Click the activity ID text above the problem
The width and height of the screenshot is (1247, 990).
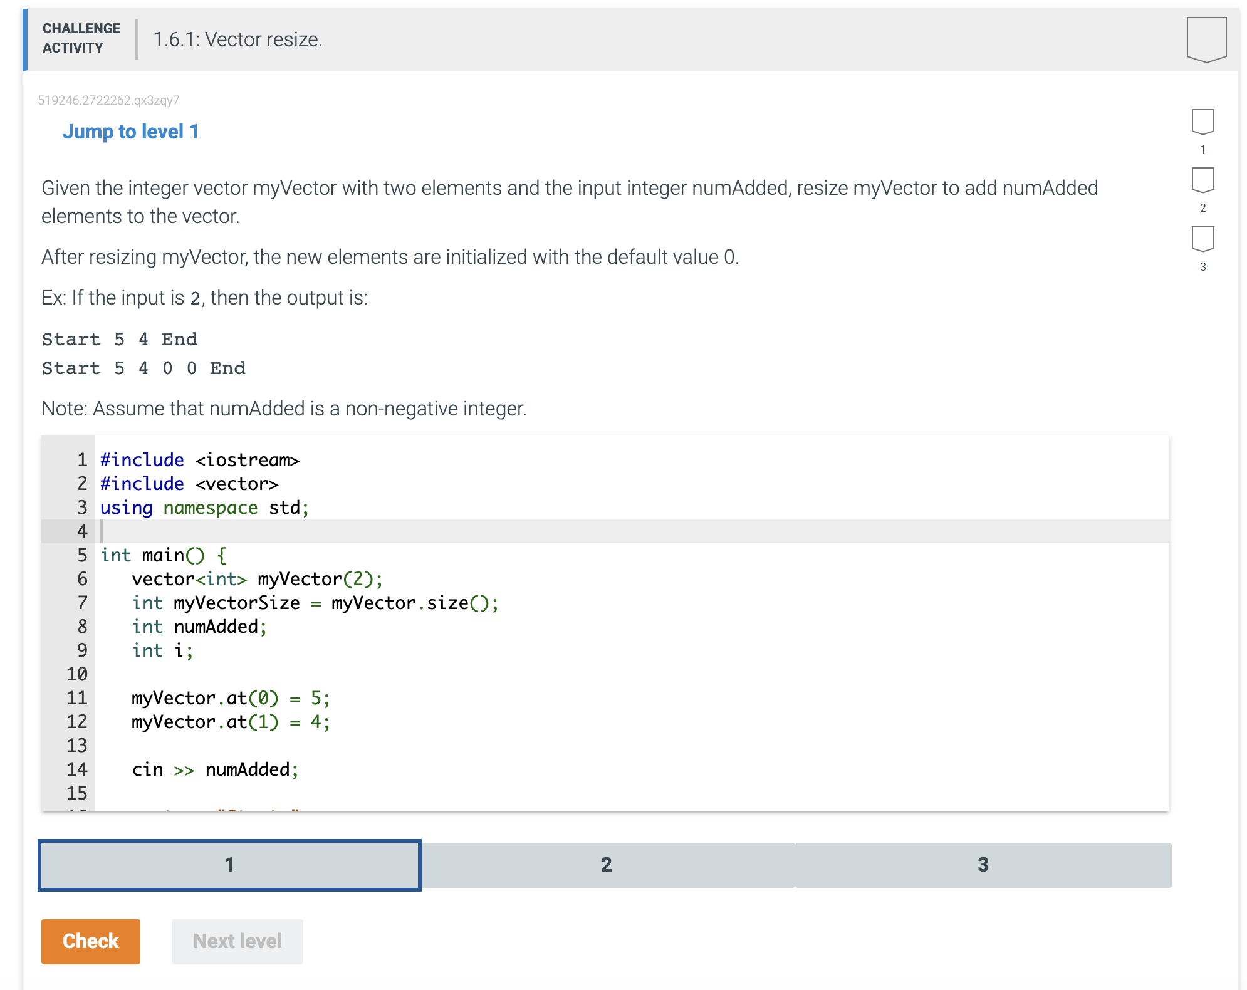(108, 100)
